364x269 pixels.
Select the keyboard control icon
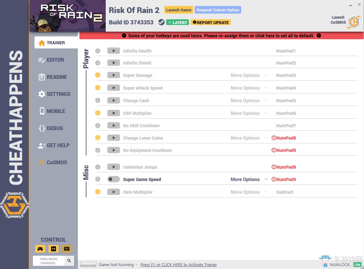[66, 249]
